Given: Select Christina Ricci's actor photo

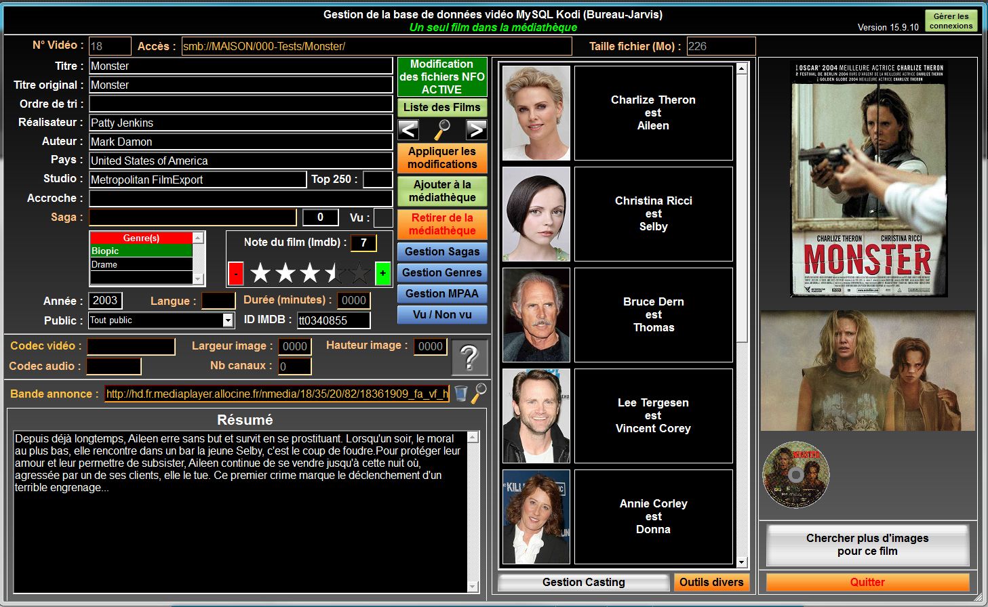Looking at the screenshot, I should 536,214.
